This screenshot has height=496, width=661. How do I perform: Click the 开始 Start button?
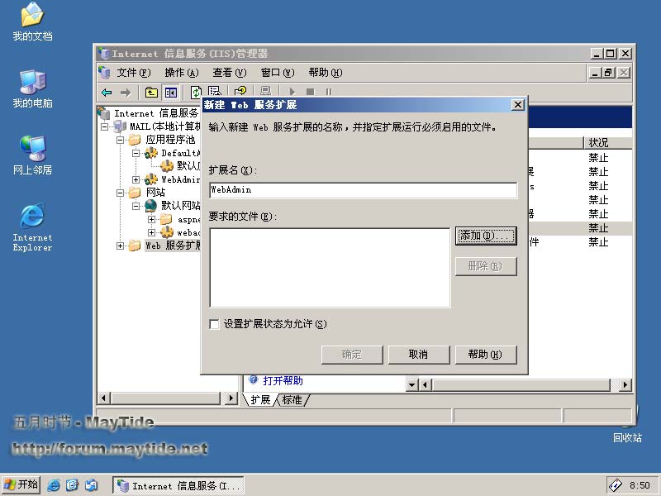coord(21,485)
